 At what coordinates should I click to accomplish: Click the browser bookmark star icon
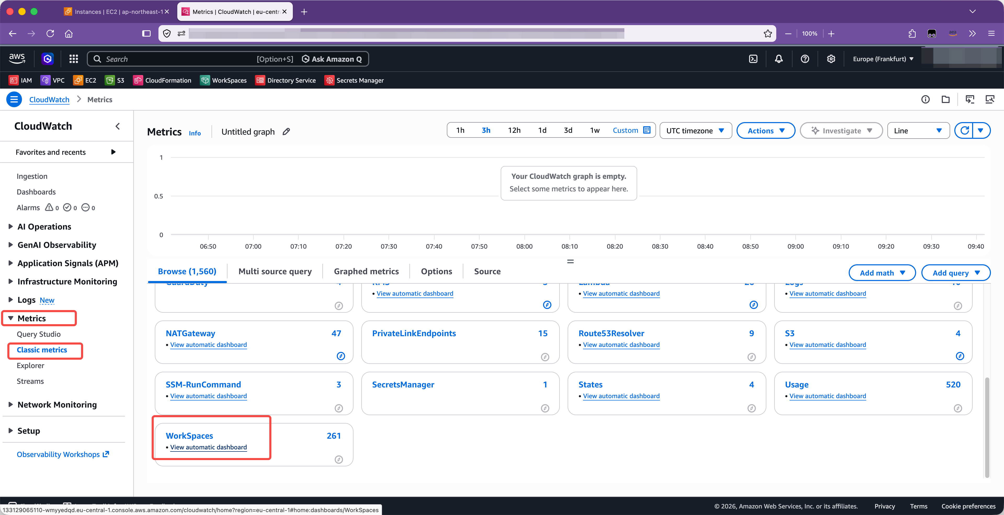767,33
